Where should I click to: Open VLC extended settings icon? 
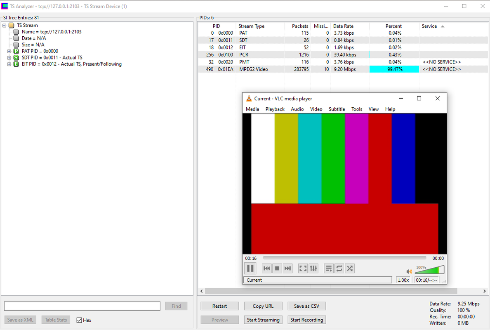[x=313, y=268]
